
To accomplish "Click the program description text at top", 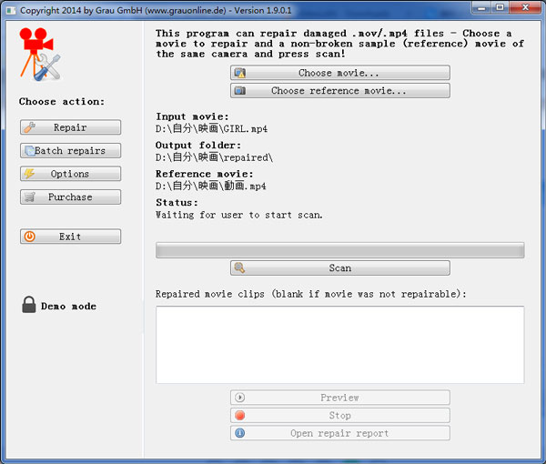I will tap(339, 44).
